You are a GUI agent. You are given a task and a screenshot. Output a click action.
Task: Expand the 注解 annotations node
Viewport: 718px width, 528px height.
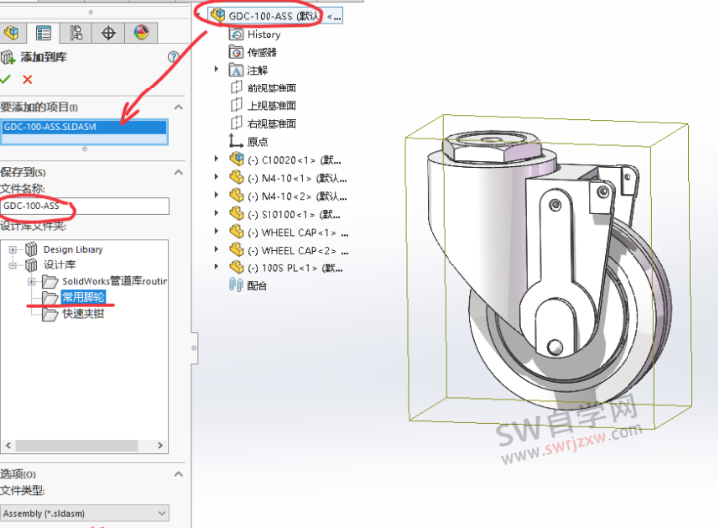(x=216, y=70)
